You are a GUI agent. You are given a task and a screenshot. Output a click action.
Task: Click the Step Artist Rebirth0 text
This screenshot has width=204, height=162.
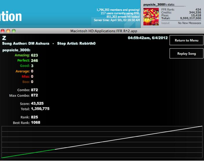click(x=76, y=43)
